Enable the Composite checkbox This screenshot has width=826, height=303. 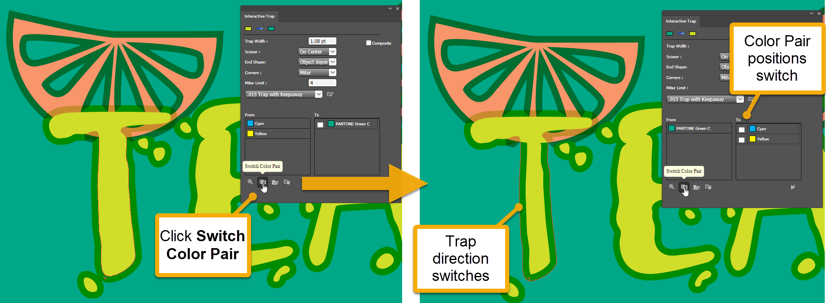click(x=368, y=43)
